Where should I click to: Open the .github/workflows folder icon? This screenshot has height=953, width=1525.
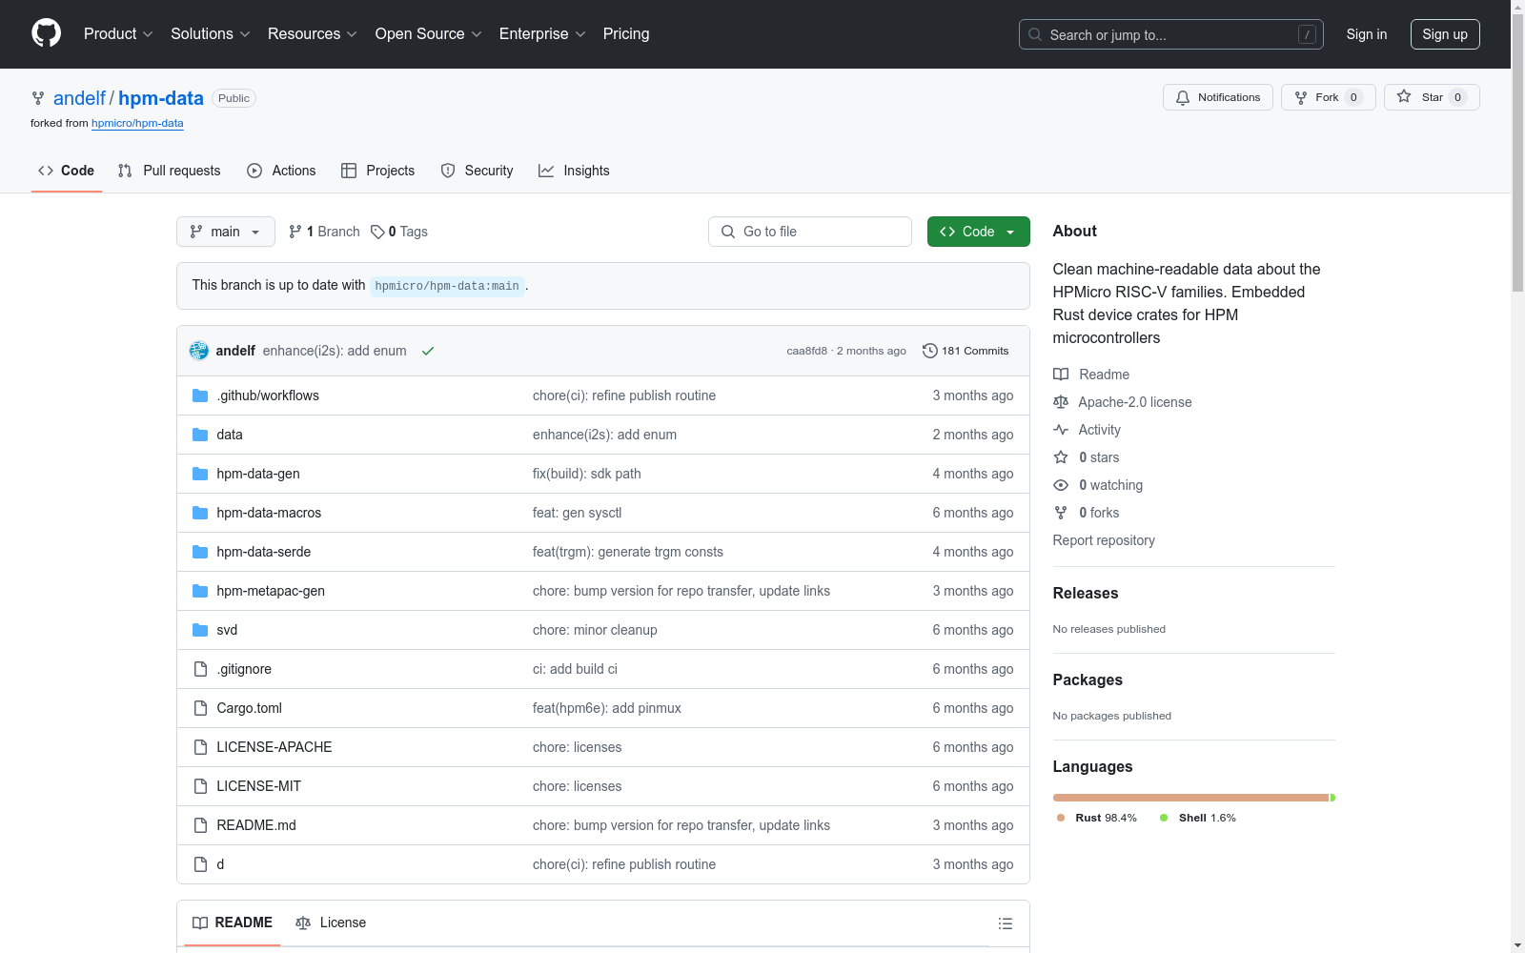click(x=200, y=395)
